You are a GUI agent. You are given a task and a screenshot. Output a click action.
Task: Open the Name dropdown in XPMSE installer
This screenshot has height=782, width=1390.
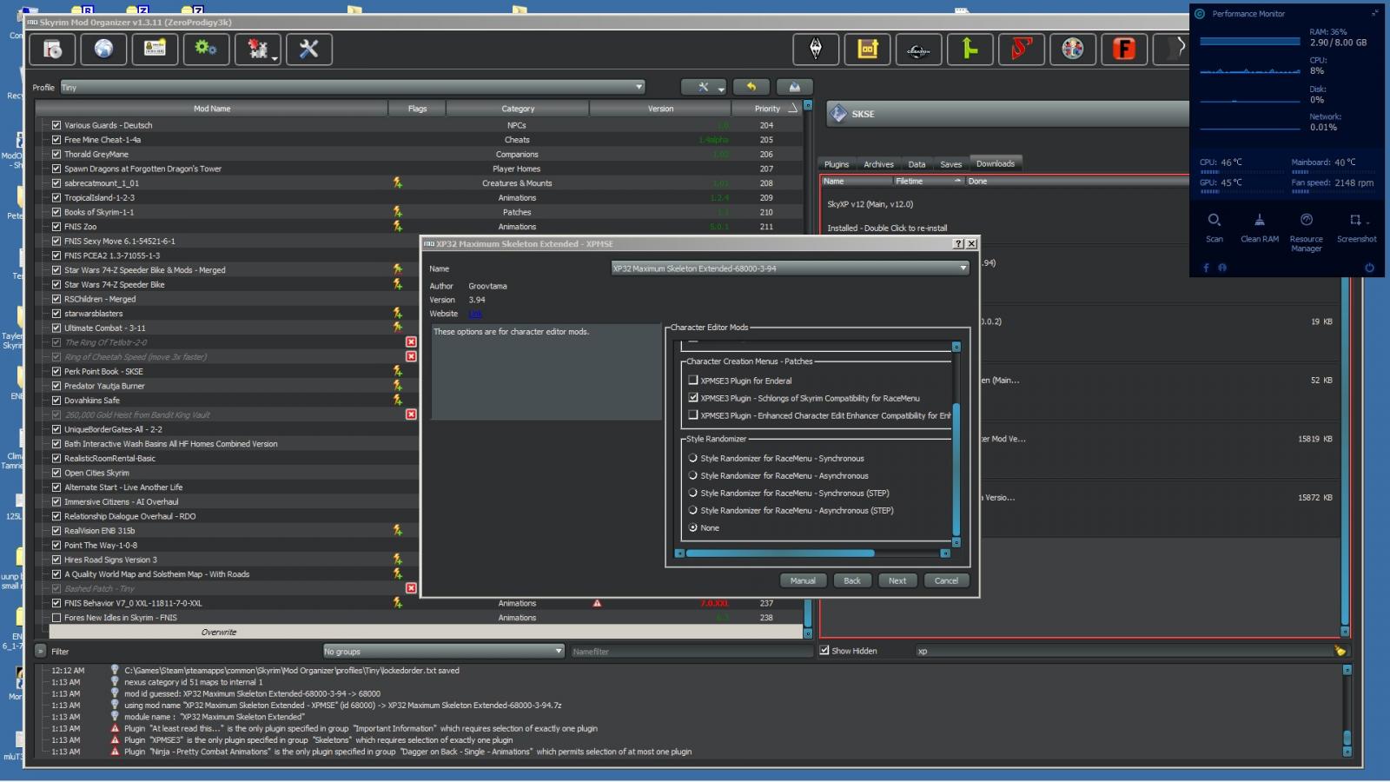tap(790, 268)
